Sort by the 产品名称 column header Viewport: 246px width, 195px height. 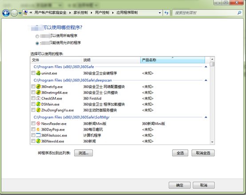[173, 60]
